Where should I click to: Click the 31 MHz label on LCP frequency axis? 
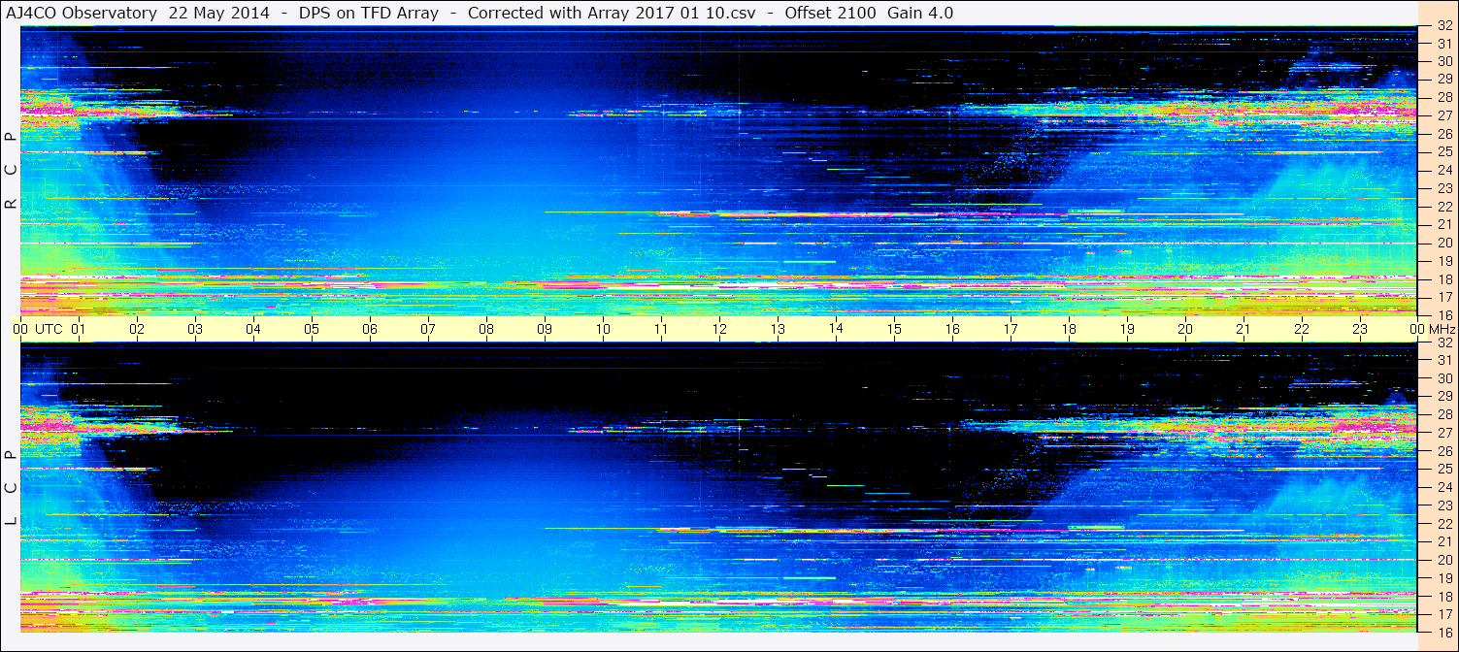tap(1443, 360)
